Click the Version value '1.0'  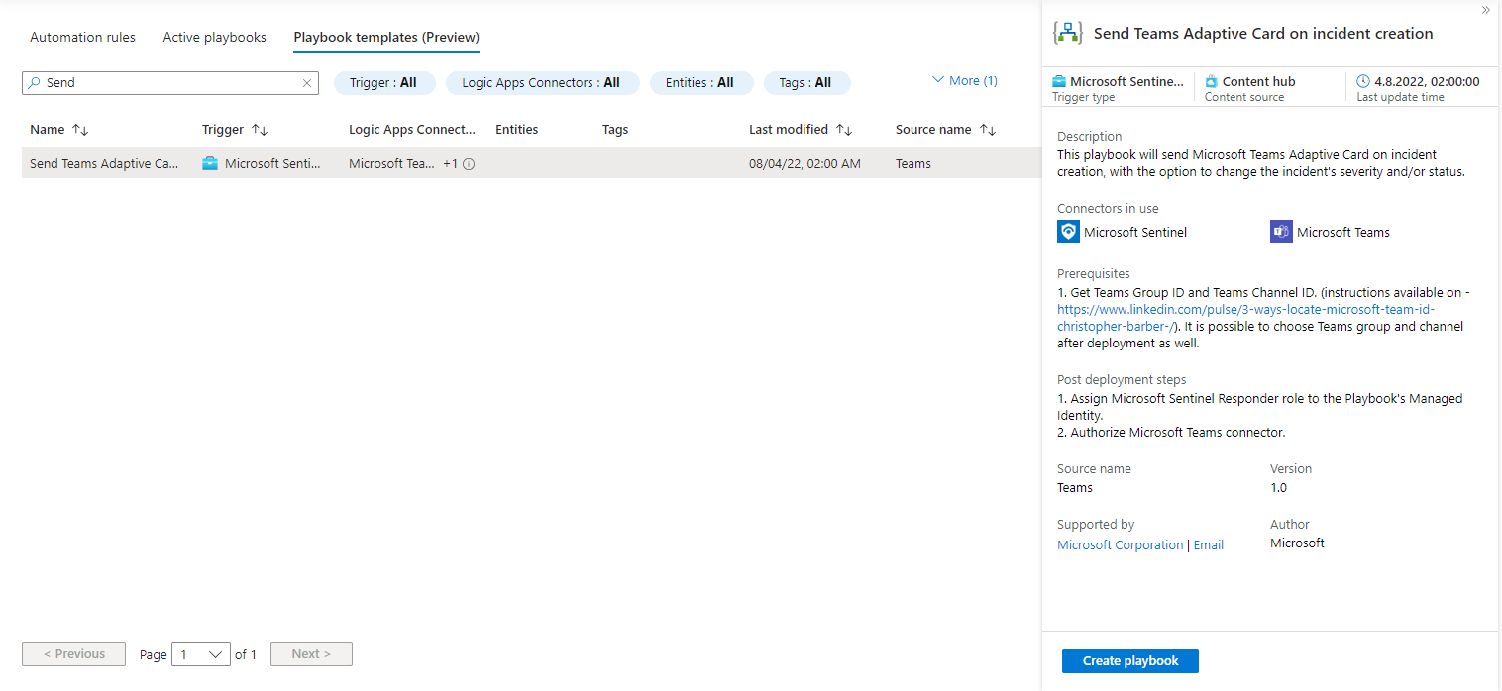pos(1279,488)
